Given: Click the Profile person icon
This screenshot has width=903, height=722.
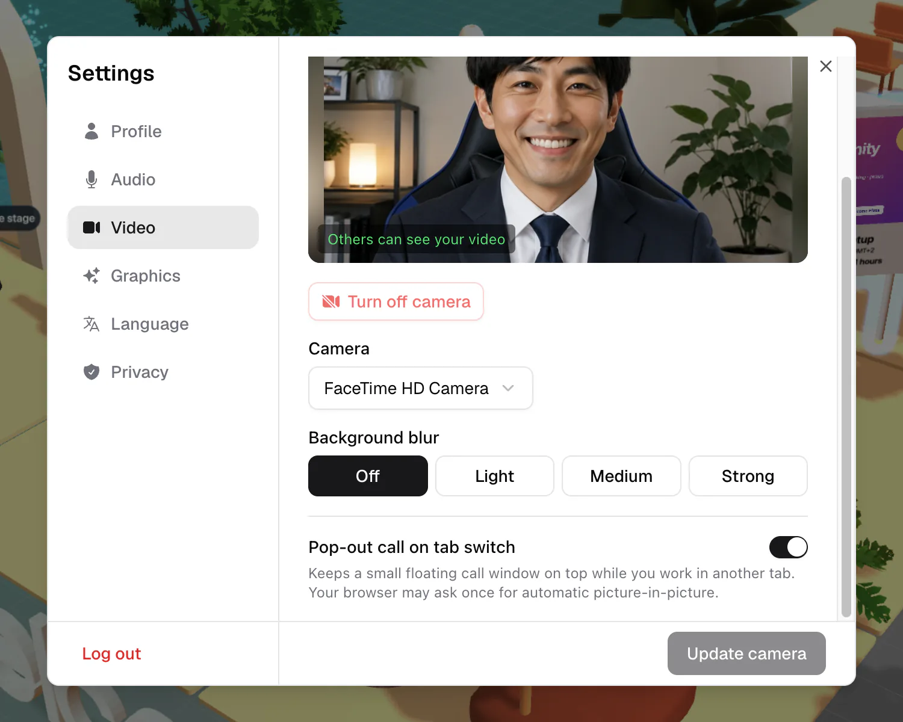Looking at the screenshot, I should (92, 131).
